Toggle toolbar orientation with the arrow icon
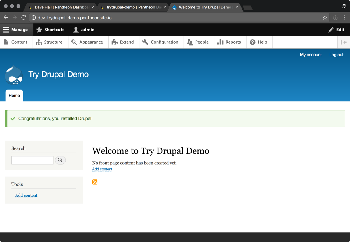The image size is (350, 242). coord(344,42)
